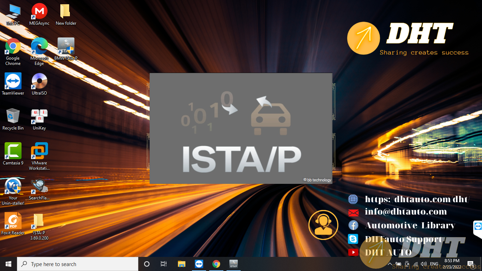Screen dimensions: 482x271
Task: Open the volume control in system tray
Action: pyautogui.click(x=424, y=264)
